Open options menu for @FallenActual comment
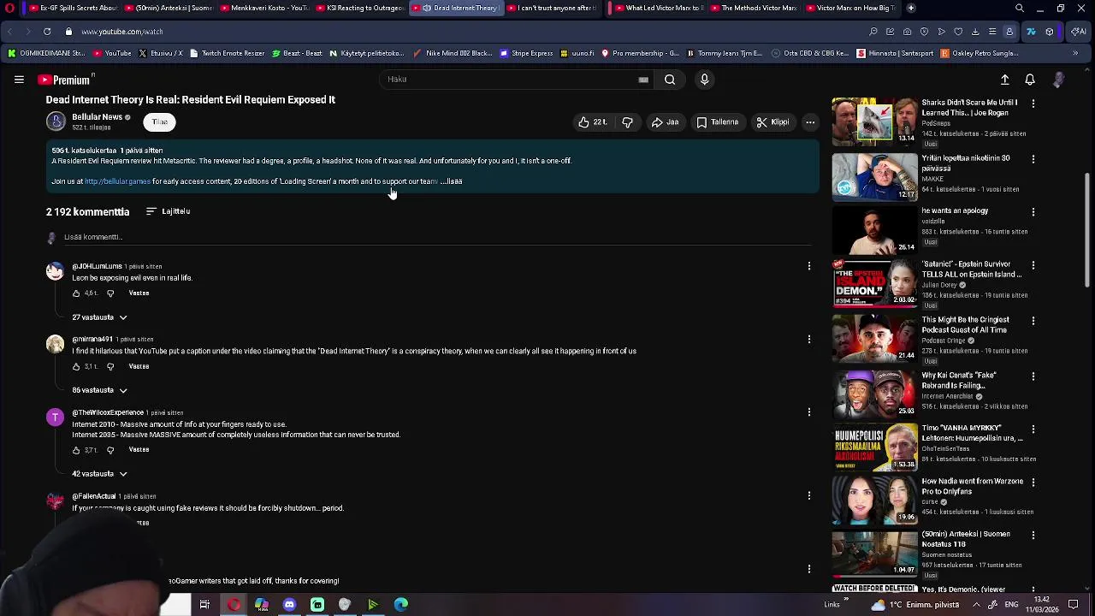The image size is (1095, 616). point(809,496)
